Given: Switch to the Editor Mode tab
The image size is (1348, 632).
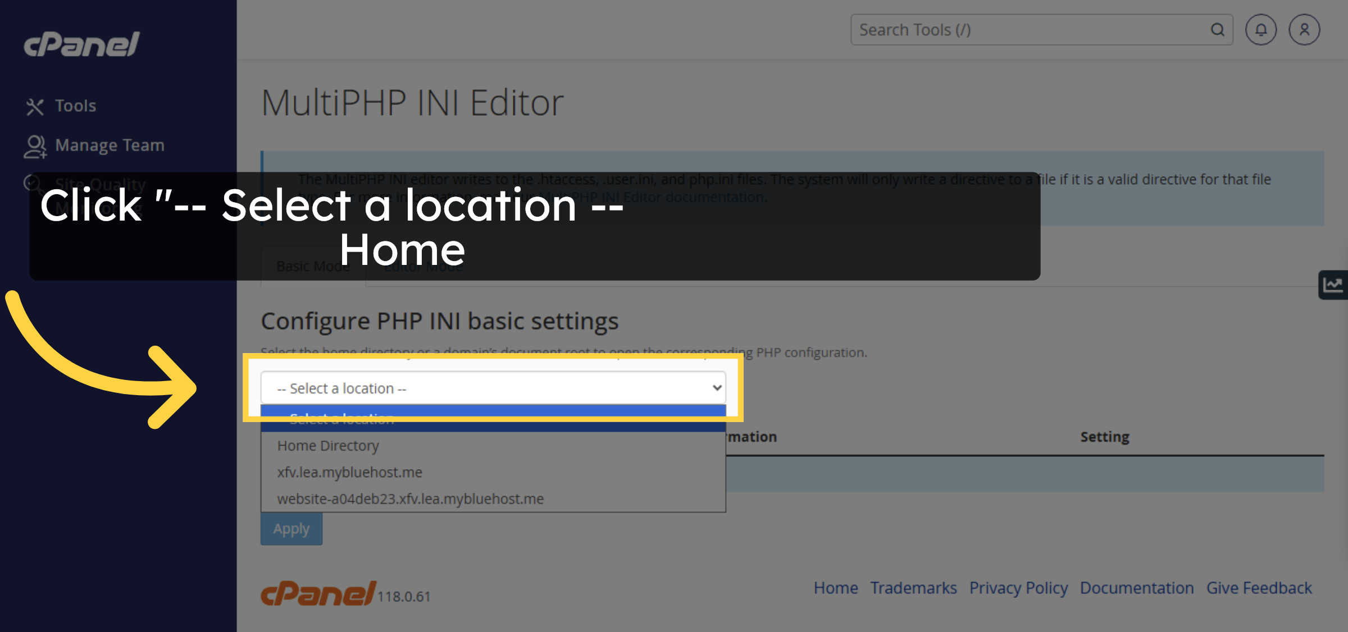Looking at the screenshot, I should pos(423,265).
